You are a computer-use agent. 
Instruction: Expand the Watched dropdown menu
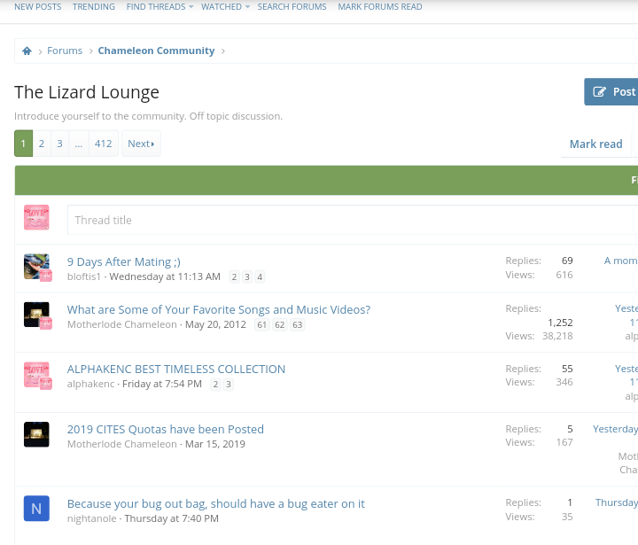(x=225, y=7)
